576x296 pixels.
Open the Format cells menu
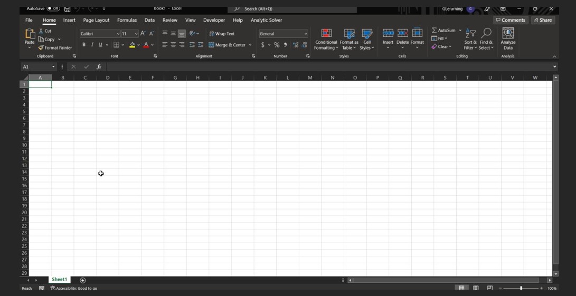(417, 39)
